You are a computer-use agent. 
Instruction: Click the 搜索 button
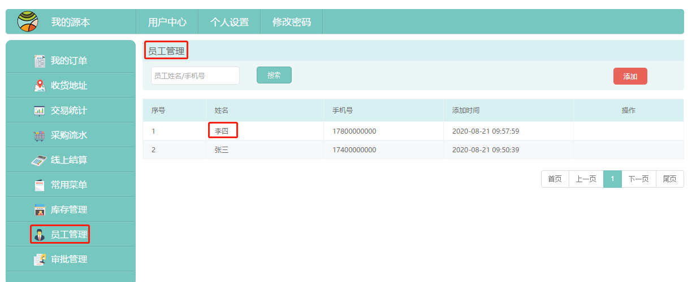pos(274,75)
